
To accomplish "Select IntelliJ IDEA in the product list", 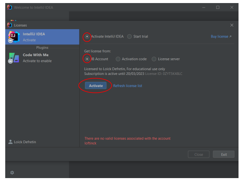I will click(x=42, y=37).
